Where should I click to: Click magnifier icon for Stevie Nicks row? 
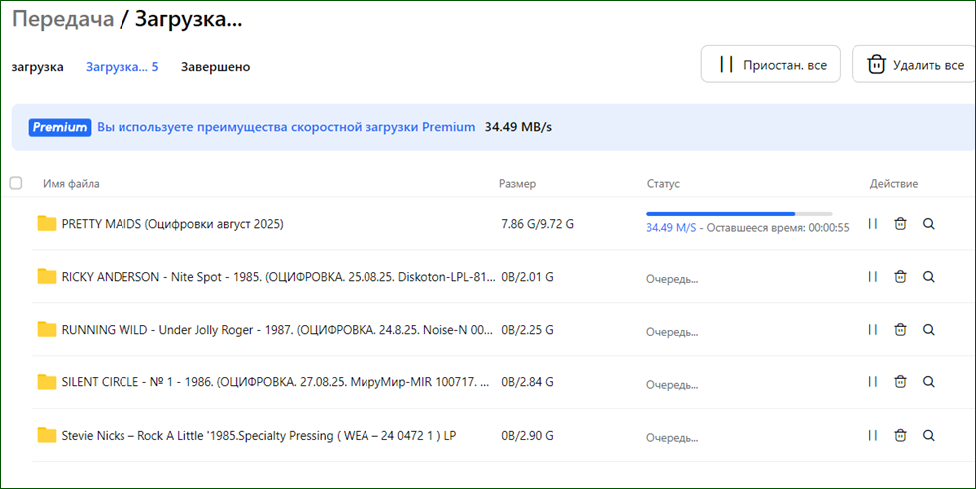928,435
